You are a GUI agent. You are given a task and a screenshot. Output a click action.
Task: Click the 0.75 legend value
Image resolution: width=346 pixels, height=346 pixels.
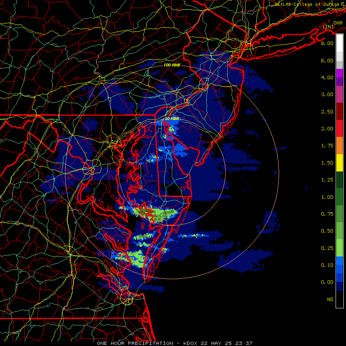(327, 214)
